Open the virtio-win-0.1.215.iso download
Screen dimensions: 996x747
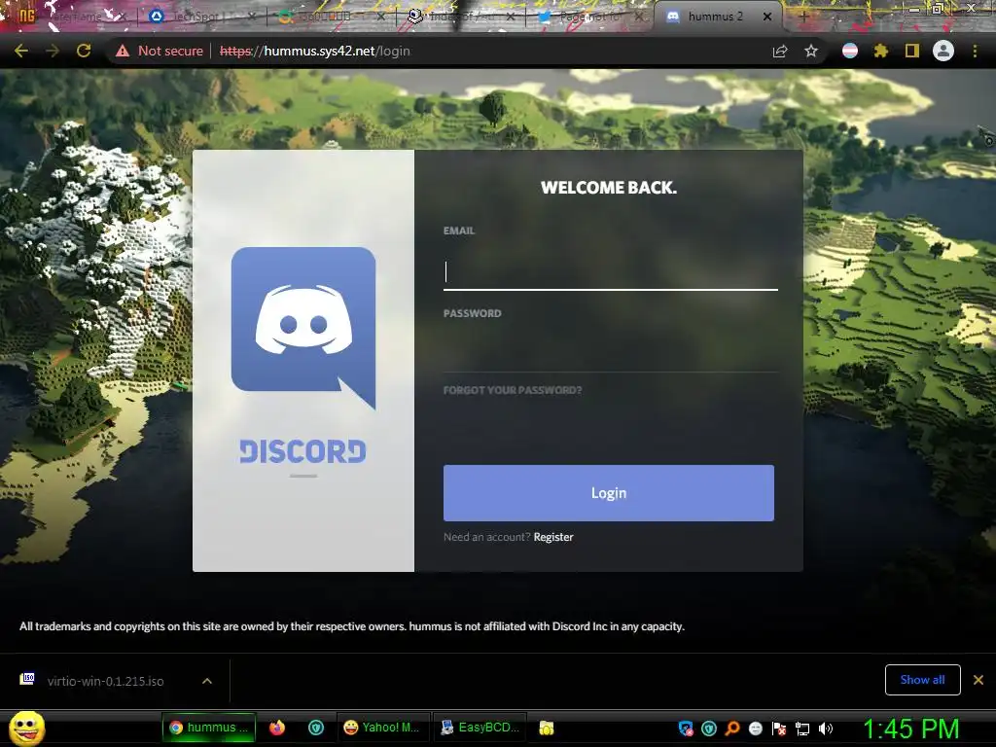click(x=105, y=681)
